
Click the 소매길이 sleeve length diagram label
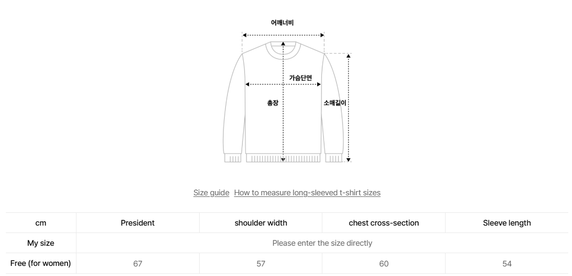(x=335, y=102)
